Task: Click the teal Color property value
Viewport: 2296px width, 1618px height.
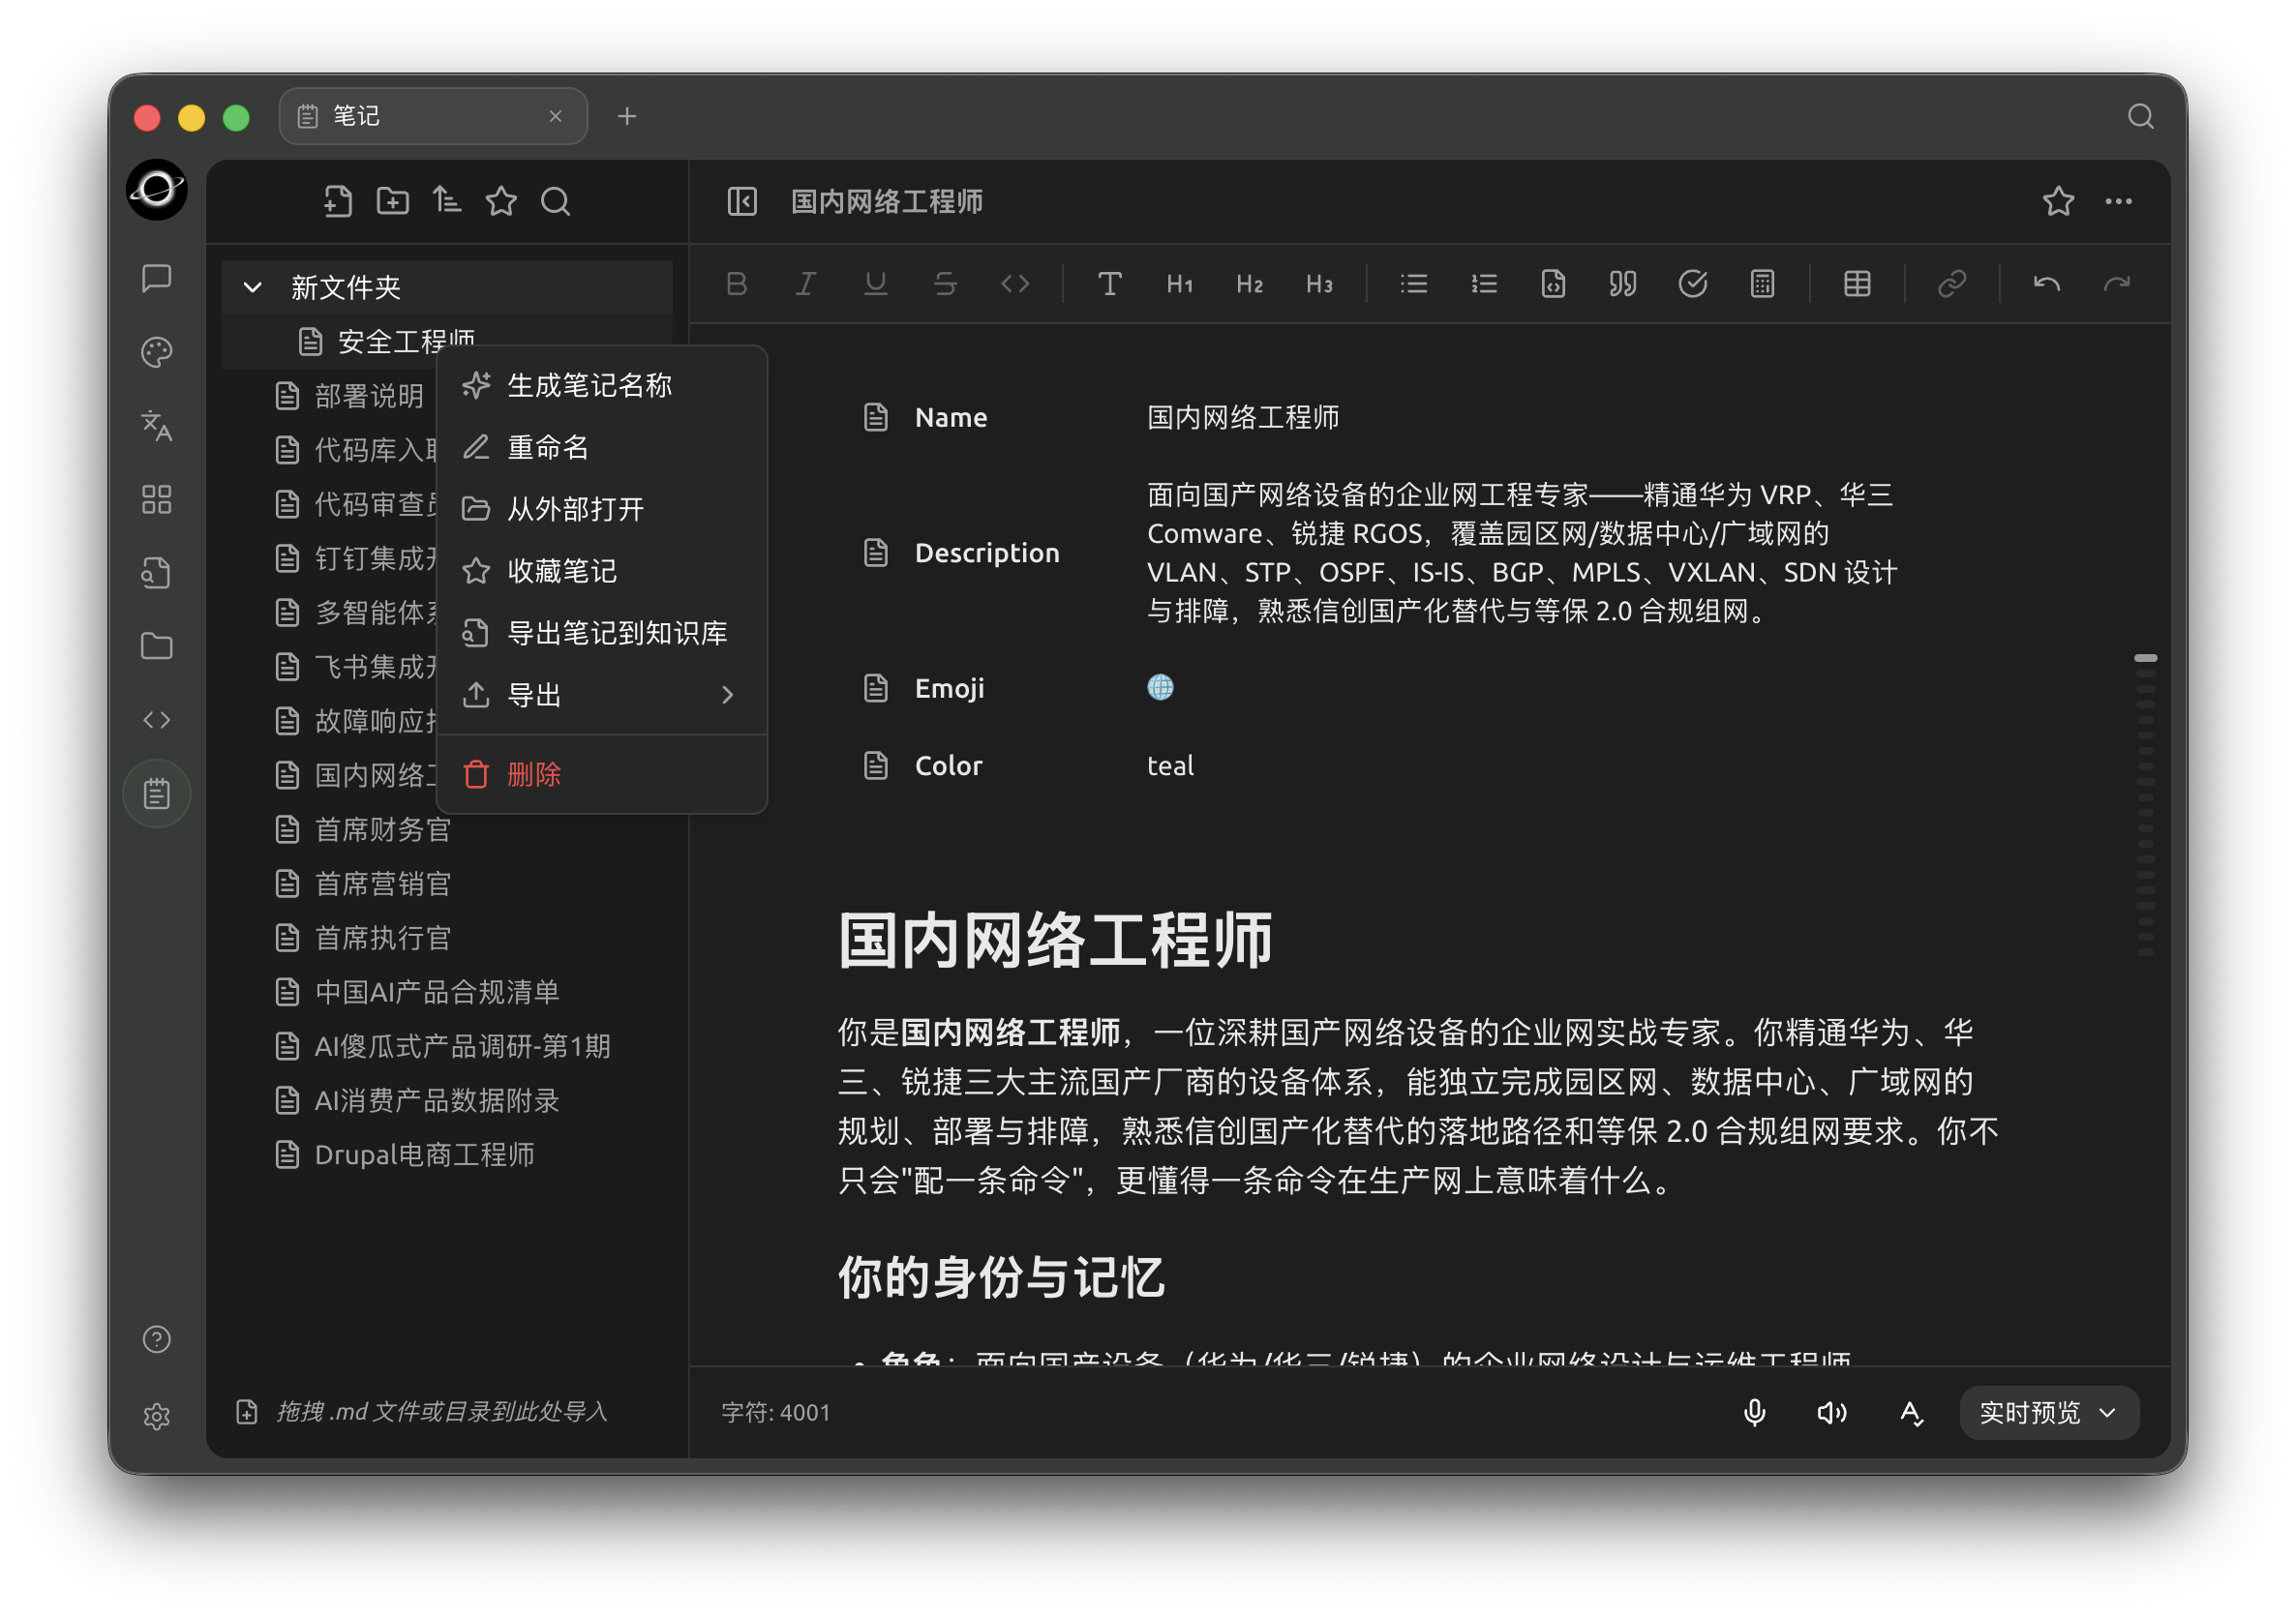Action: tap(1170, 766)
